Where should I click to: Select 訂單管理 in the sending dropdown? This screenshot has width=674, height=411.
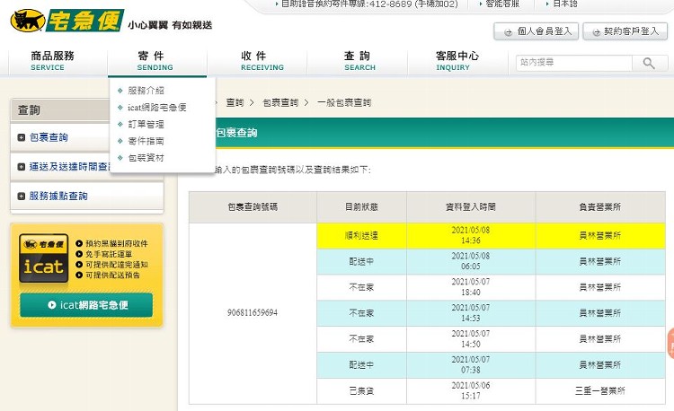click(146, 125)
